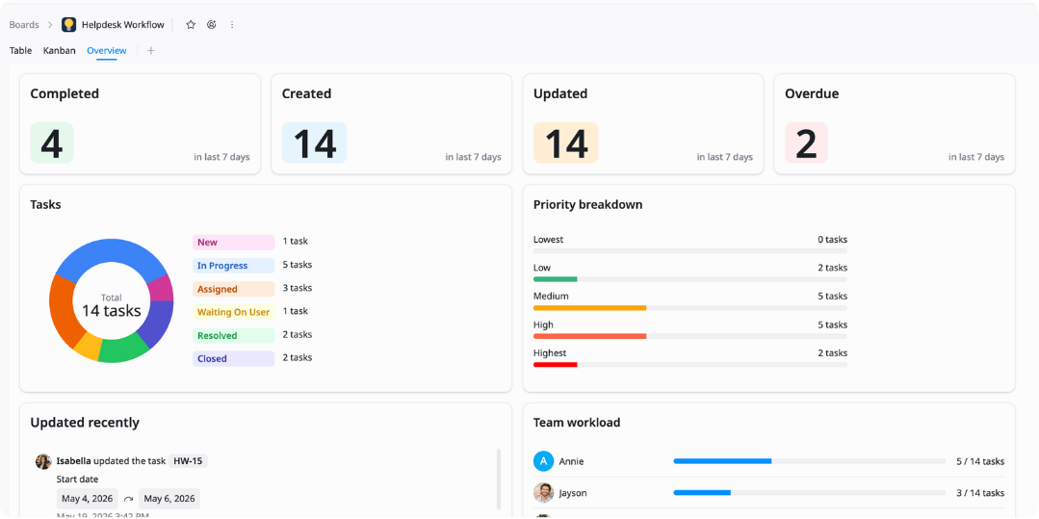
Task: Click the Updated recently panel scrollbar
Action: (x=498, y=480)
